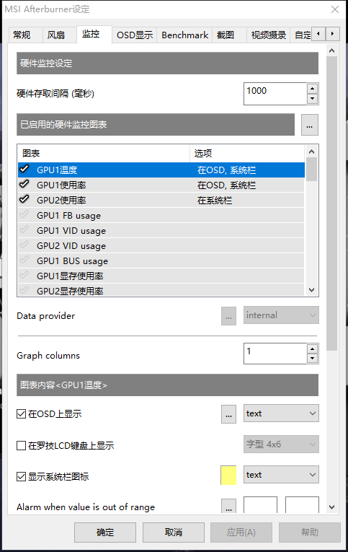This screenshot has height=552, width=348.
Task: Close the MSI Afterburner设定 window
Action: click(x=335, y=9)
